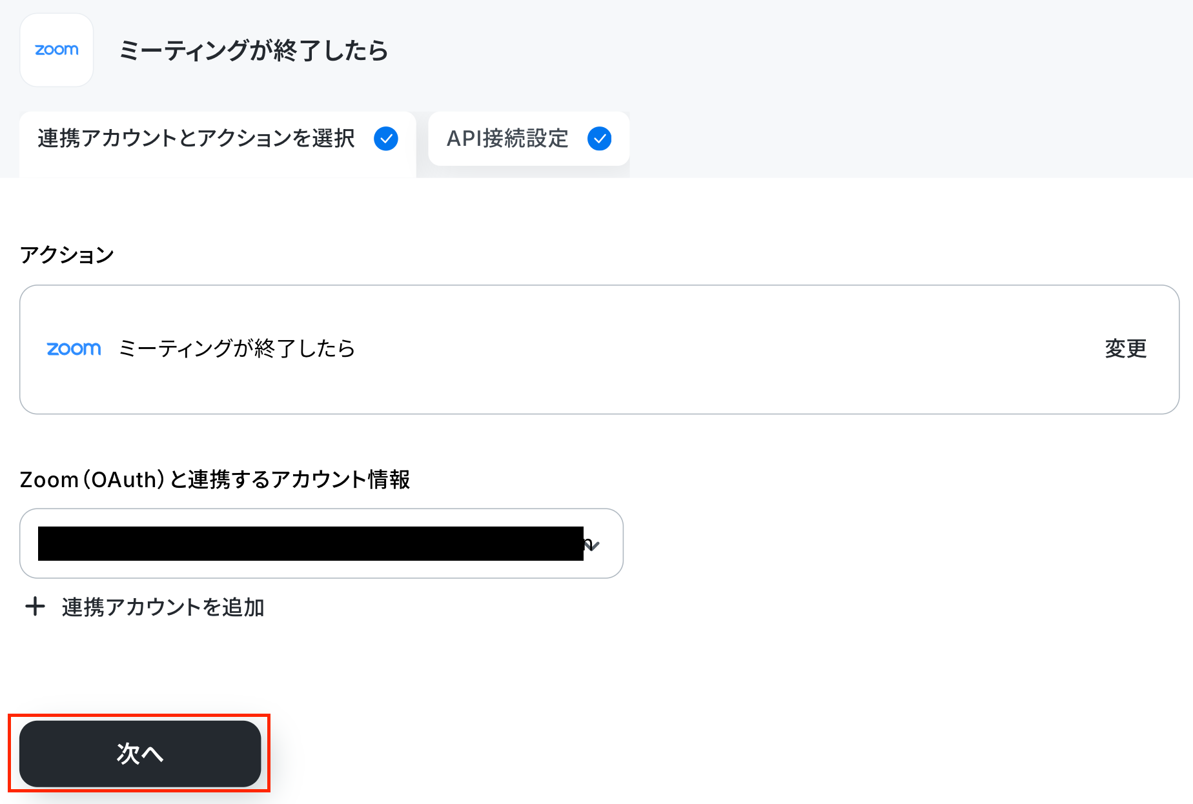Click the checkmark next to API接続設定
The image size is (1193, 804).
(600, 139)
